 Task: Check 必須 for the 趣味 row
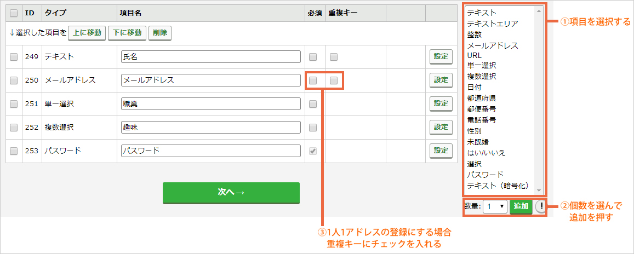[313, 128]
